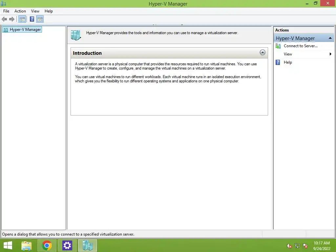
Task: Click the Help icon in Actions pane
Action: [x=278, y=62]
